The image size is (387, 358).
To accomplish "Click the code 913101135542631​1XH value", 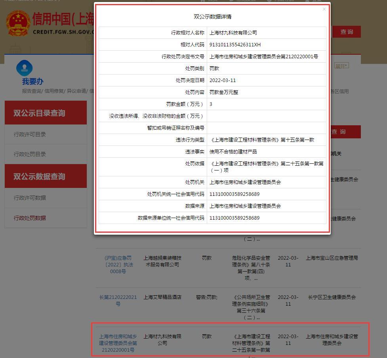I will pyautogui.click(x=235, y=45).
